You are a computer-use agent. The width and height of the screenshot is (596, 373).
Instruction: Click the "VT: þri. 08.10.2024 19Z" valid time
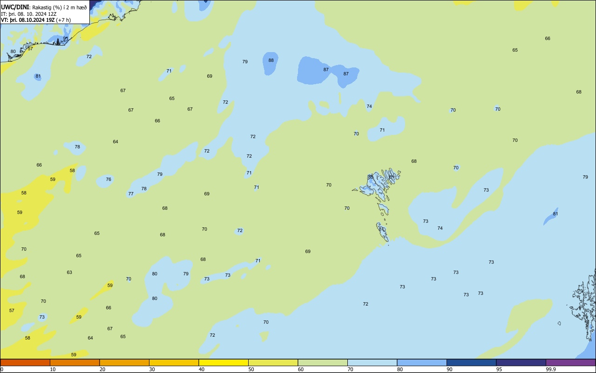(x=27, y=20)
